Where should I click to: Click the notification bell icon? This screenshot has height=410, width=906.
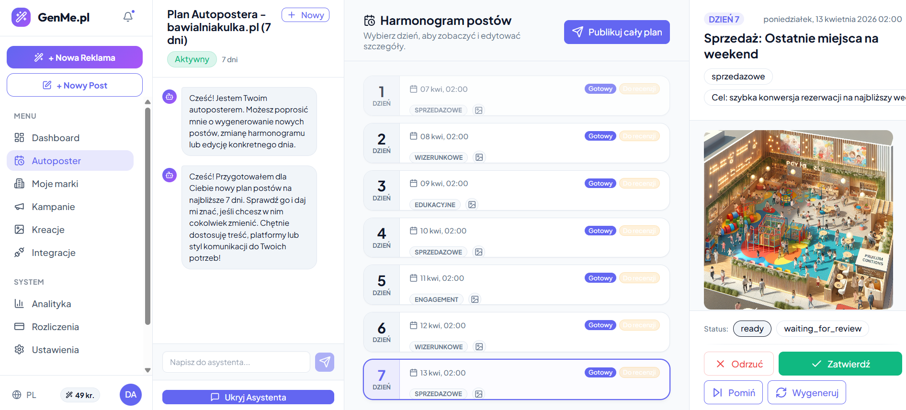click(x=128, y=17)
